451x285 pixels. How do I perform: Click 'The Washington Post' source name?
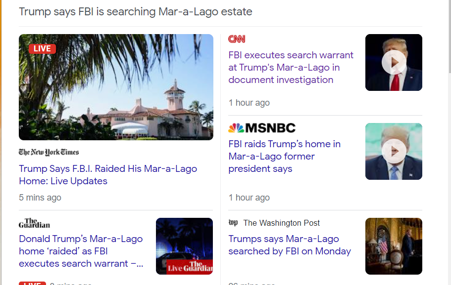click(x=282, y=223)
